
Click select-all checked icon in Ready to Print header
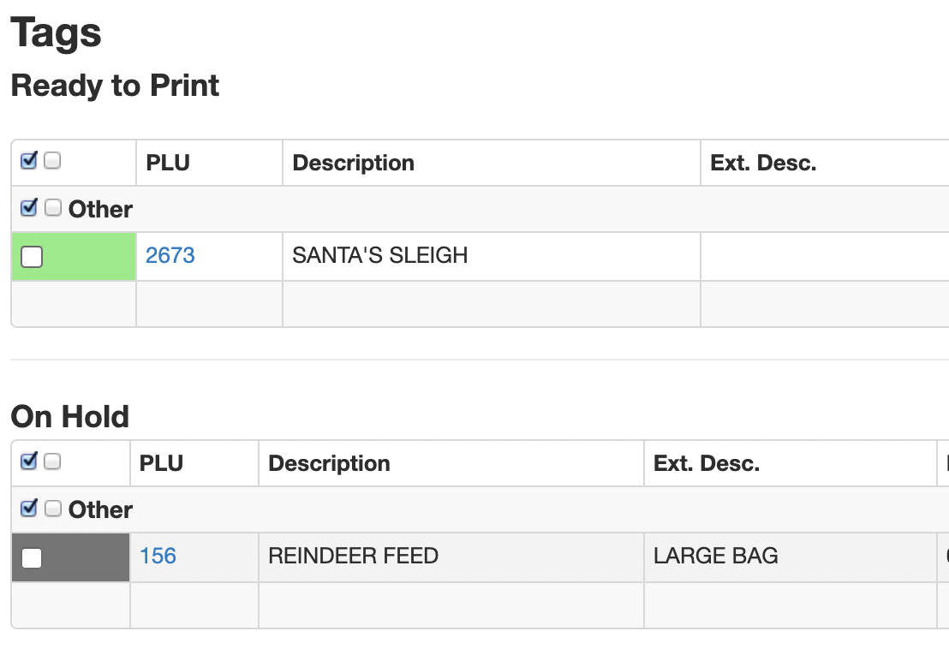coord(28,160)
